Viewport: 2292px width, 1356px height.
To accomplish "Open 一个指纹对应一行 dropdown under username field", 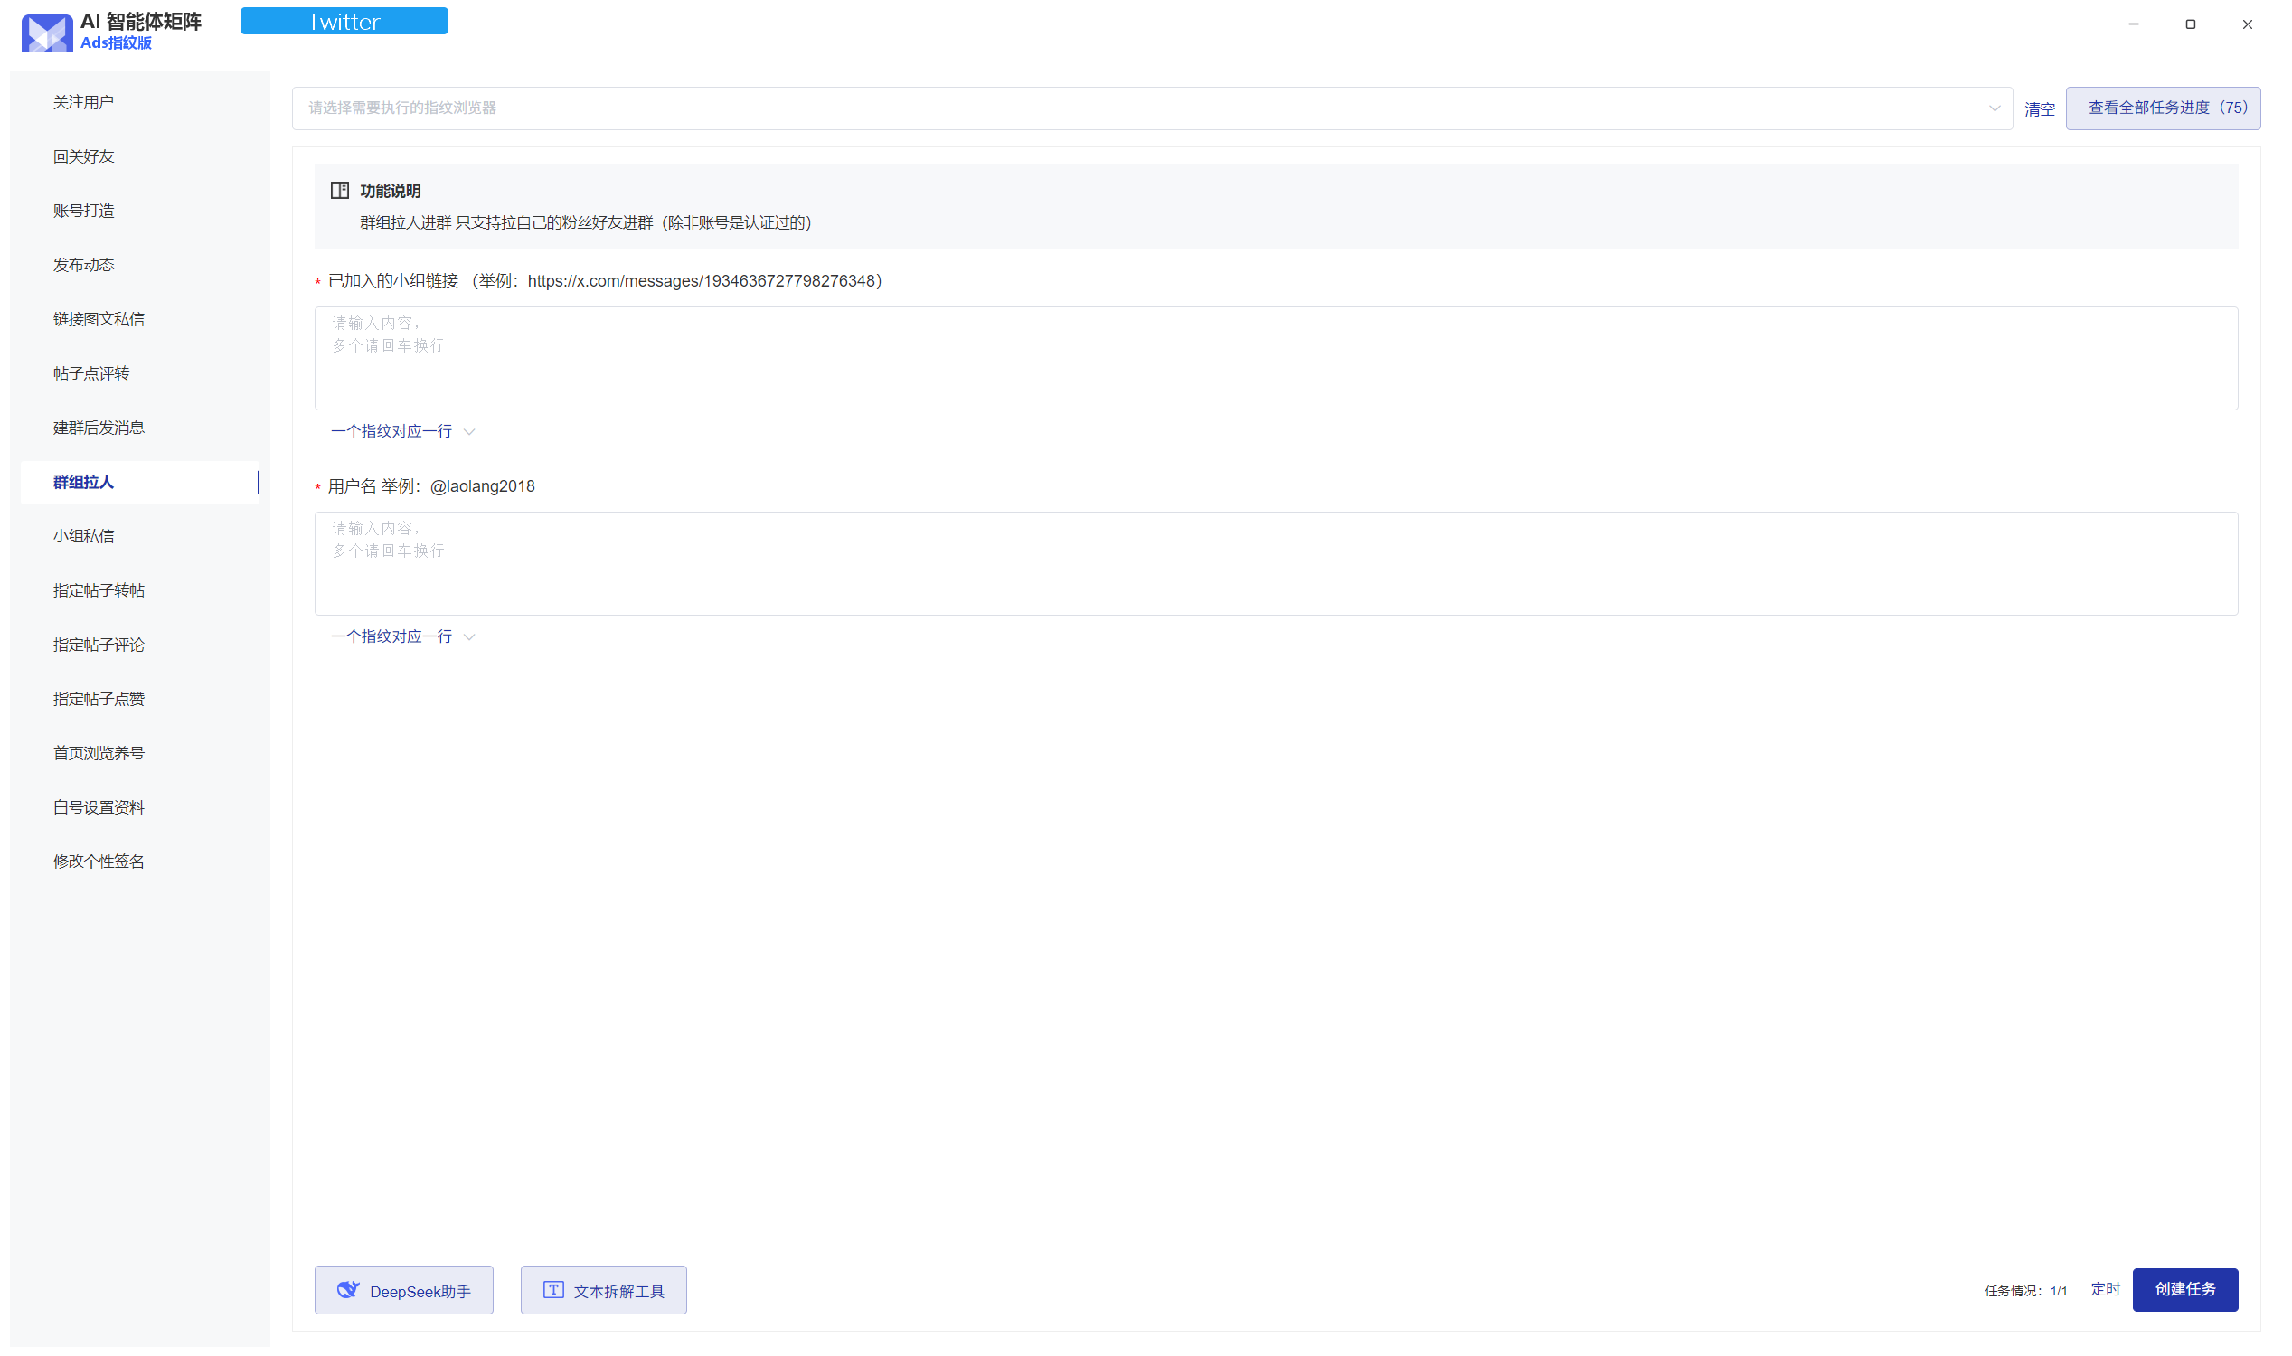I will (x=402, y=637).
